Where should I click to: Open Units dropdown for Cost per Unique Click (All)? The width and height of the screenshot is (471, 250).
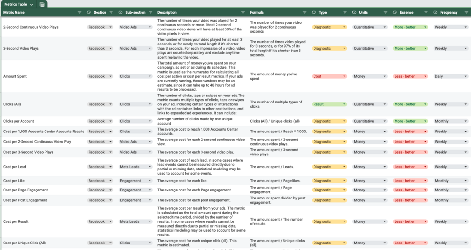[x=370, y=243]
